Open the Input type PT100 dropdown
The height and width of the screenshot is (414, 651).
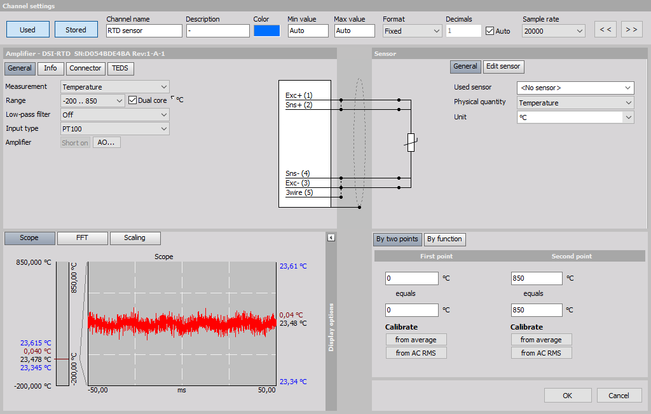(x=114, y=129)
